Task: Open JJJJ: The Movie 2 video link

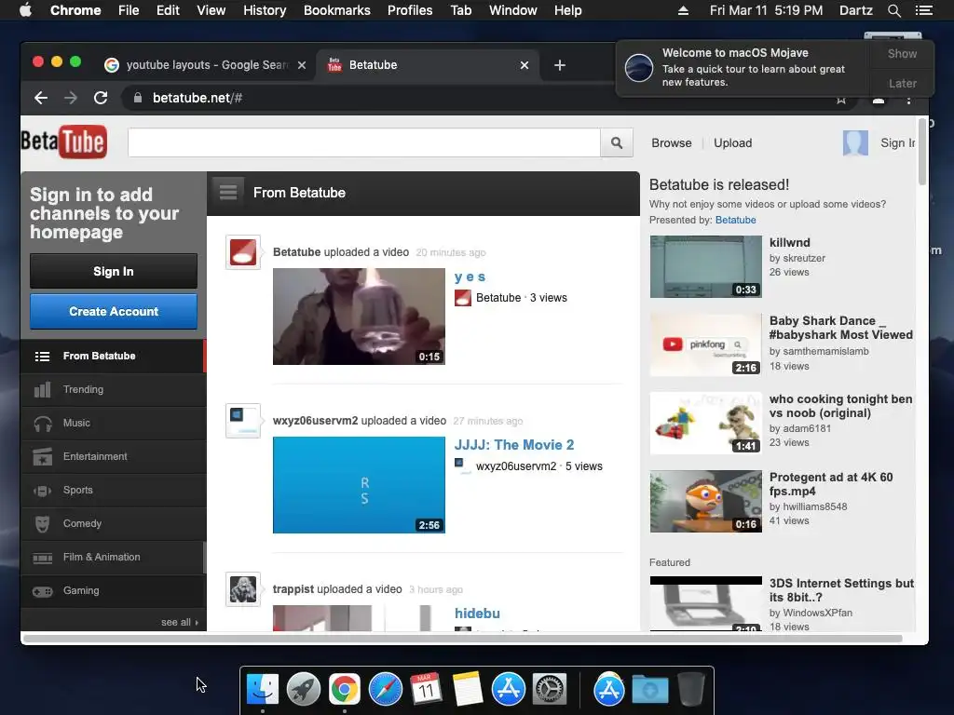Action: click(514, 445)
